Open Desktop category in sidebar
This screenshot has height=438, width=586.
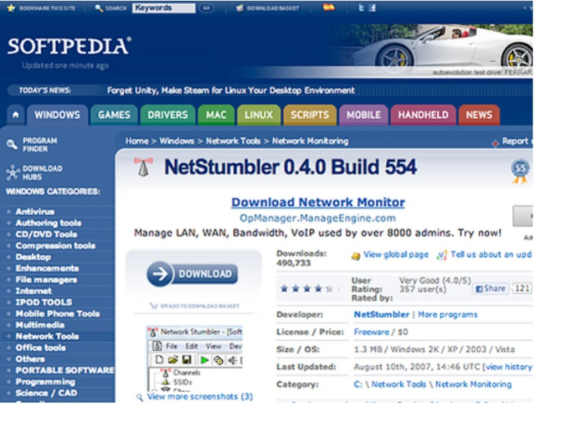(33, 257)
